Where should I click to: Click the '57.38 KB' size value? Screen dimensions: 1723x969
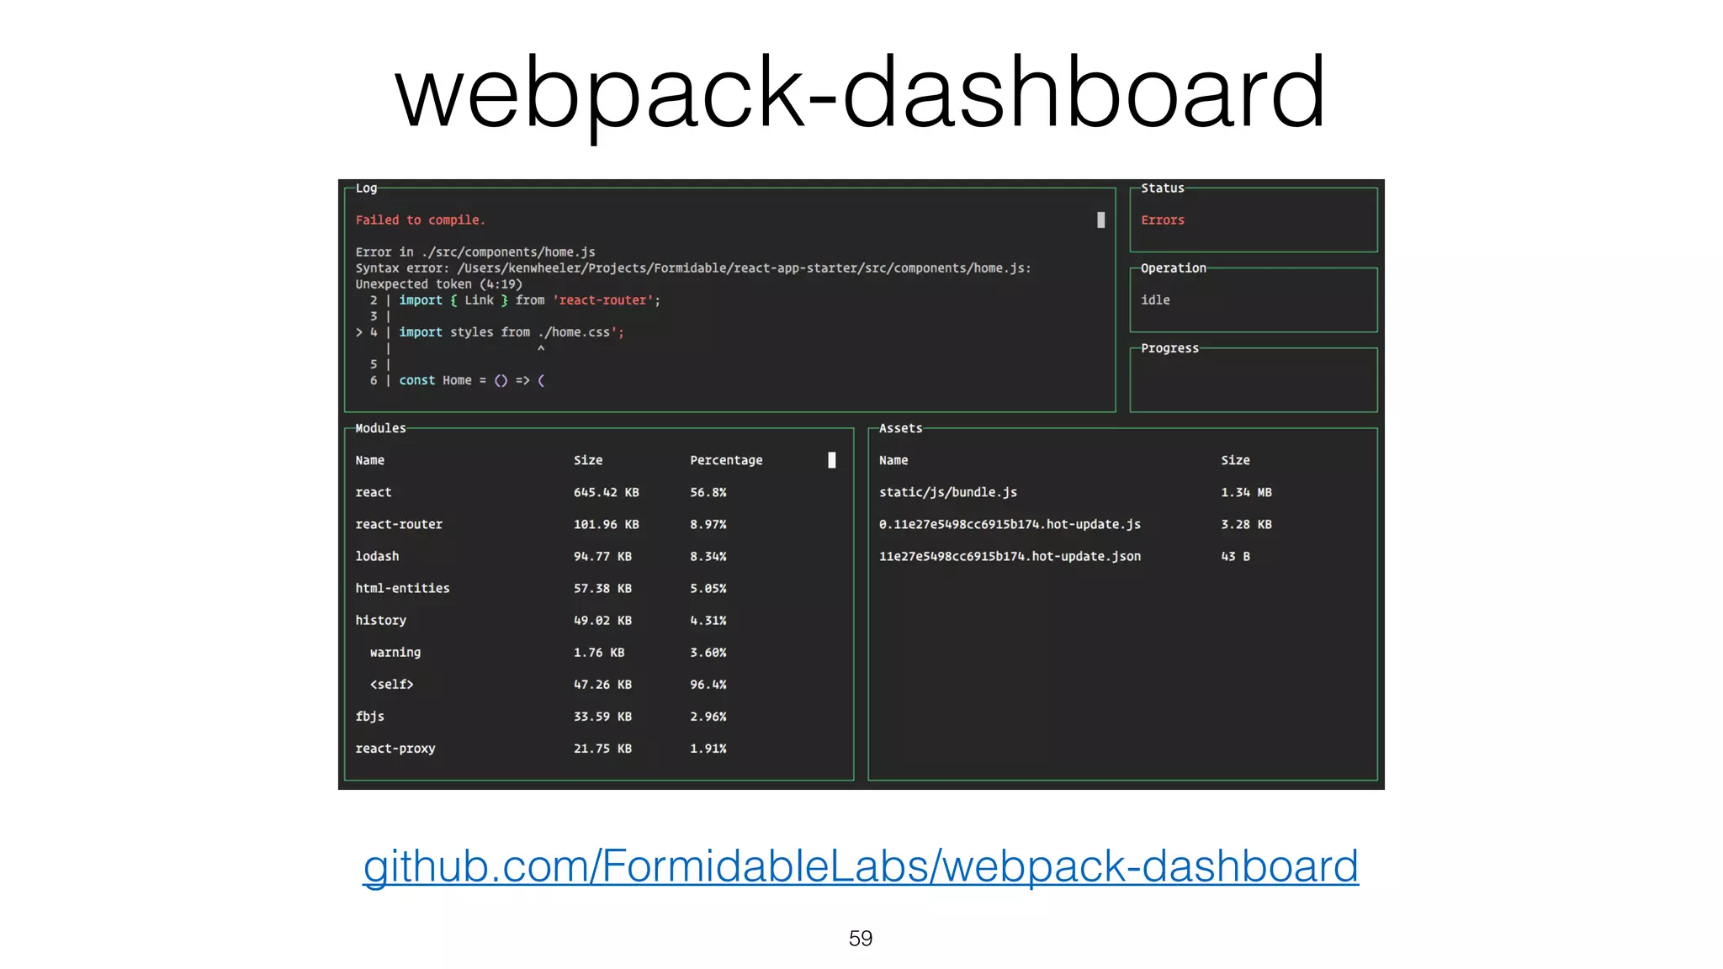pyautogui.click(x=602, y=588)
